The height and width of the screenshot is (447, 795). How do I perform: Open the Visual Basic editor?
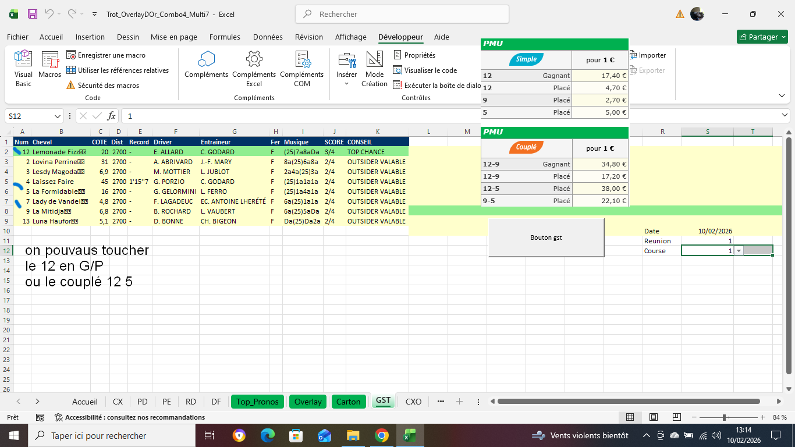click(23, 69)
